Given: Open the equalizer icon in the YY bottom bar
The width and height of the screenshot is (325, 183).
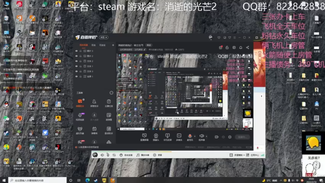Looking at the screenshot, I should pyautogui.click(x=114, y=155).
